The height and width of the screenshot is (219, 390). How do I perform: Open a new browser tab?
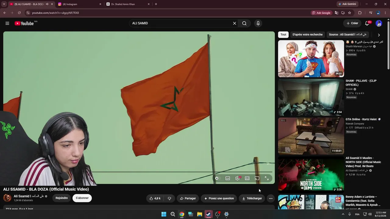(156, 4)
